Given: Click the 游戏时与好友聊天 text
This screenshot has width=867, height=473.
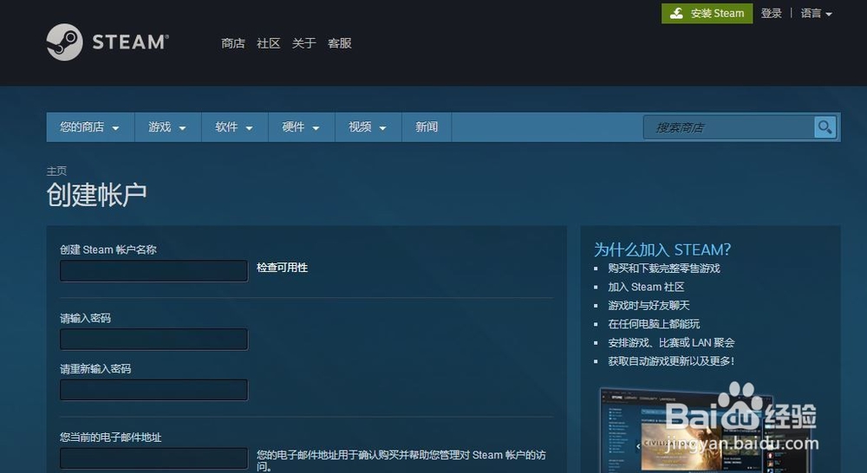Looking at the screenshot, I should pos(649,306).
